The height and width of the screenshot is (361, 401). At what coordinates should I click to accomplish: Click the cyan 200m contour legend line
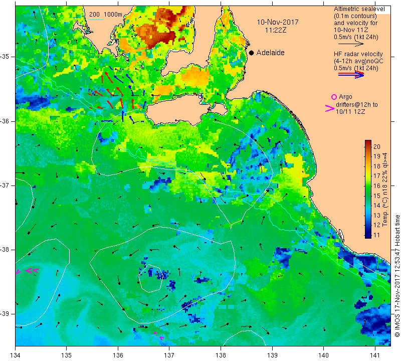coord(96,20)
